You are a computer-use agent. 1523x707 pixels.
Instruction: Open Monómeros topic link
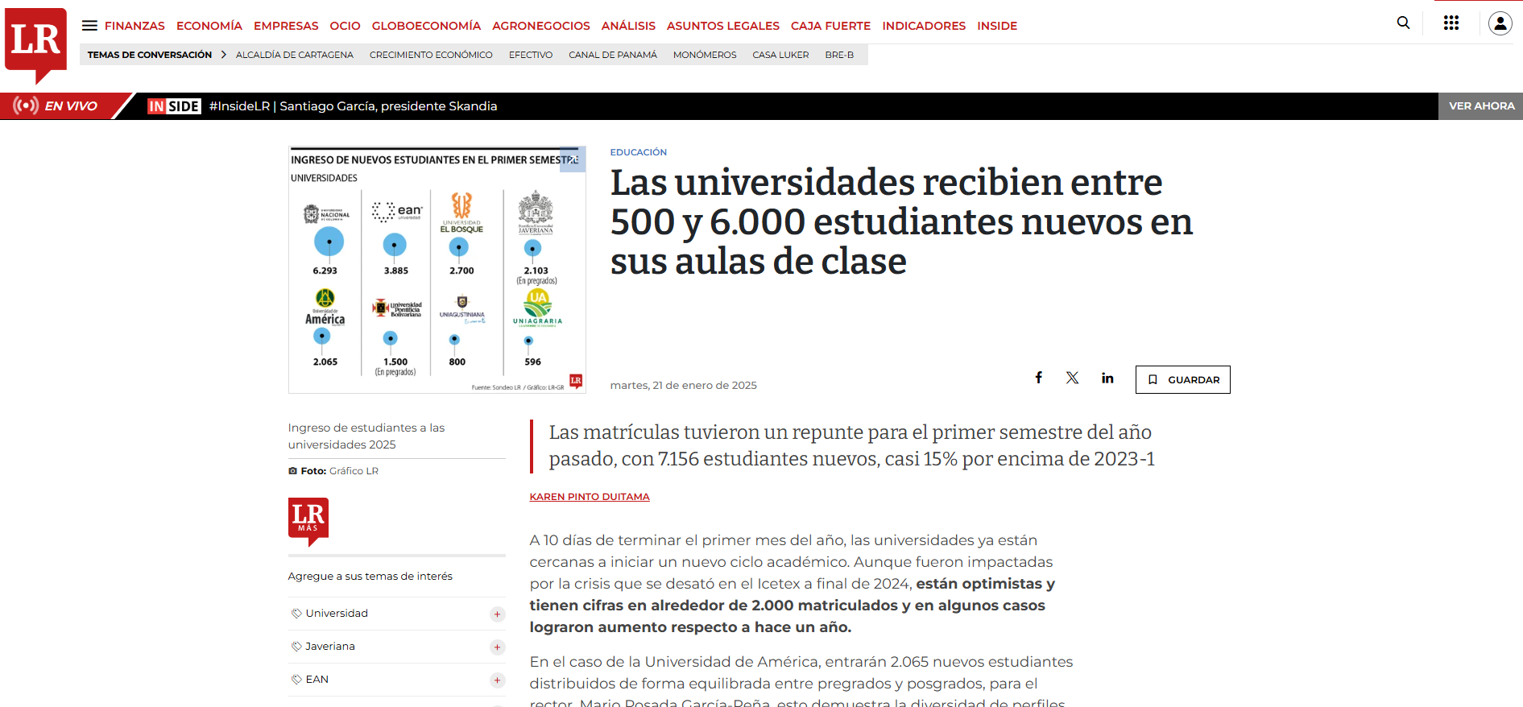pos(705,55)
